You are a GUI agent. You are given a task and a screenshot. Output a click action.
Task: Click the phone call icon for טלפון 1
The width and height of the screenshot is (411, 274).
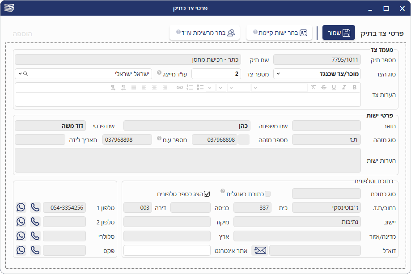35,207
